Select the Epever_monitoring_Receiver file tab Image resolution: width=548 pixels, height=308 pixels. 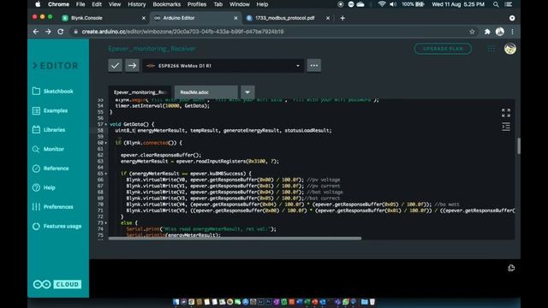[x=140, y=92]
